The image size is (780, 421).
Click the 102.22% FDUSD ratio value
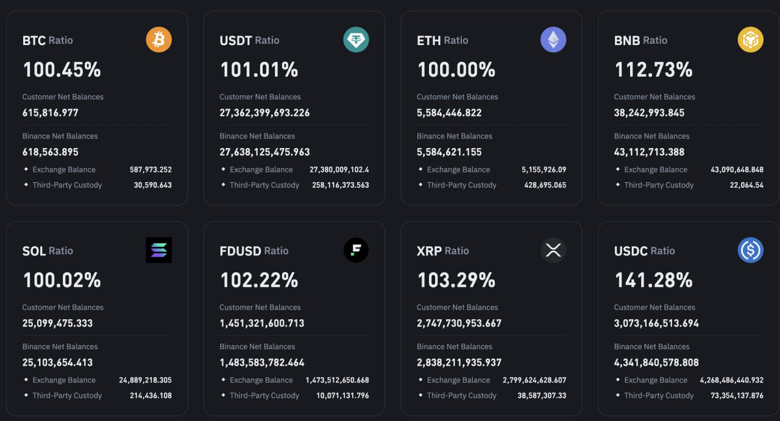click(259, 280)
